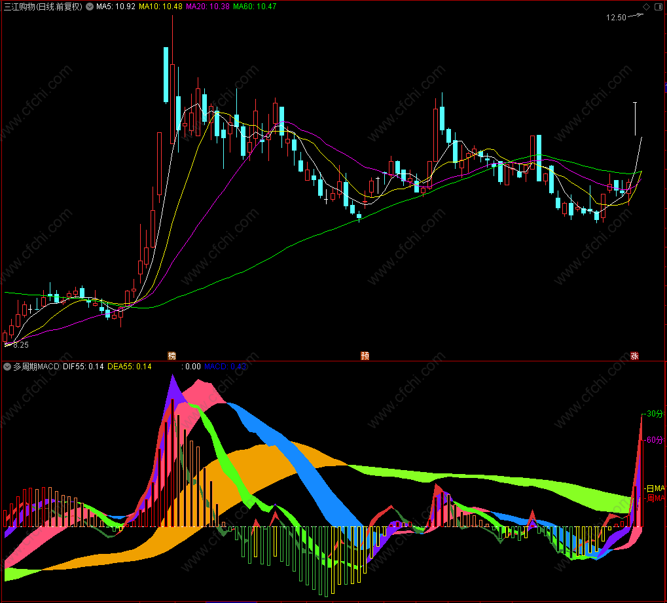
Task: Select the 三江购物(日线.前复权) chart title
Action: 43,7
